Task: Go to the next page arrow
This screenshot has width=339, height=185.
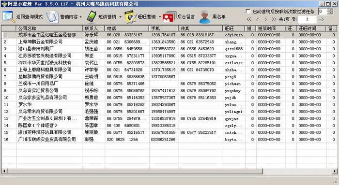Action: click(266, 19)
